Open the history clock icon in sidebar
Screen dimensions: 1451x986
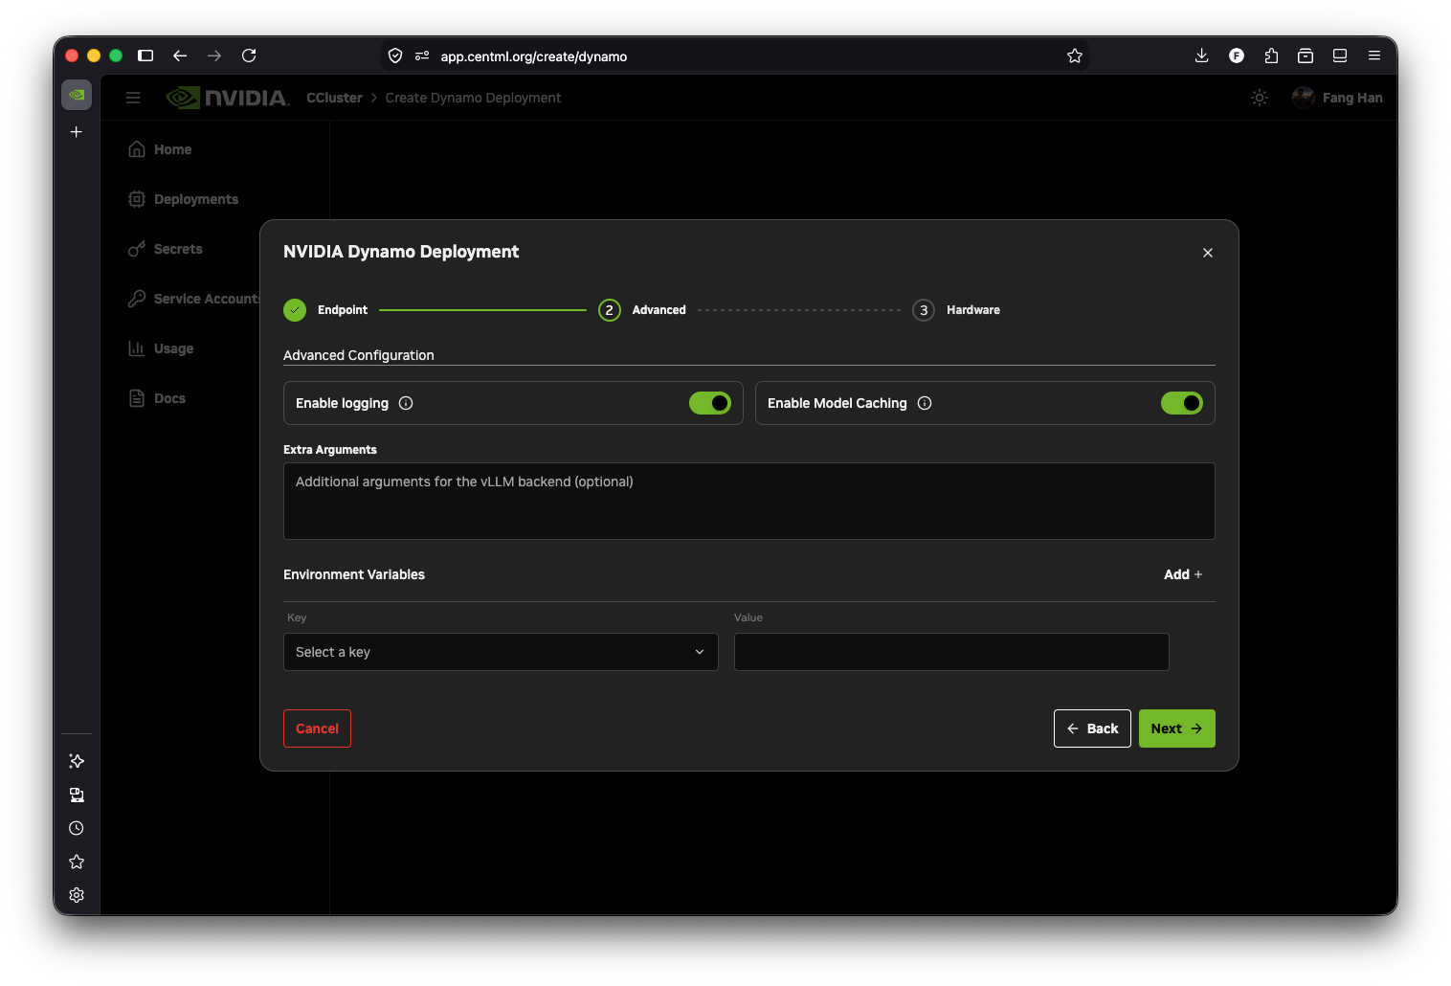tap(77, 828)
